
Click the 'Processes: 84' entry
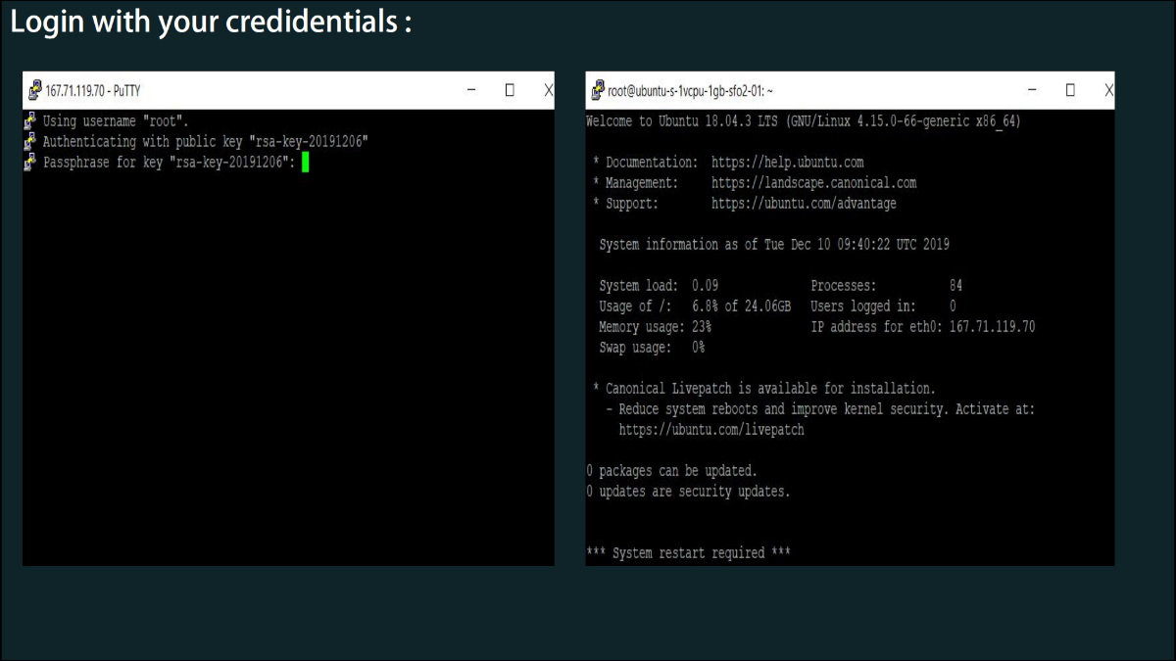coord(887,286)
